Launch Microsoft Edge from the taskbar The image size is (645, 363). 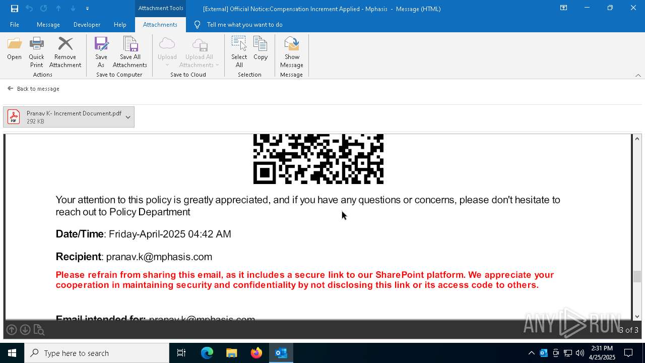[x=207, y=353]
